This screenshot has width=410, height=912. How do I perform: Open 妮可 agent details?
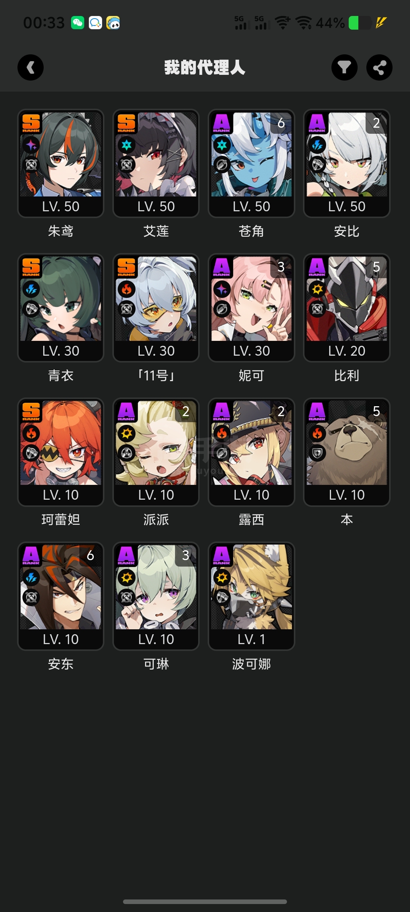click(251, 307)
